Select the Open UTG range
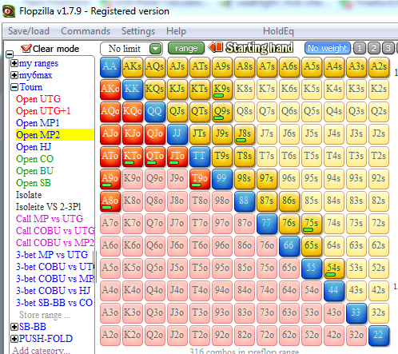This screenshot has width=398, height=354. 38,99
